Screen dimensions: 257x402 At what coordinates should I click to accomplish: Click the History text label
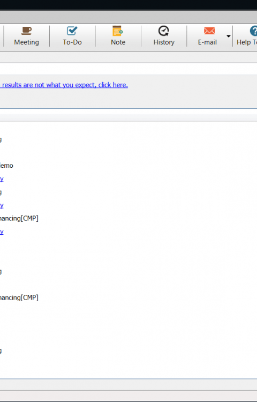[x=164, y=42]
